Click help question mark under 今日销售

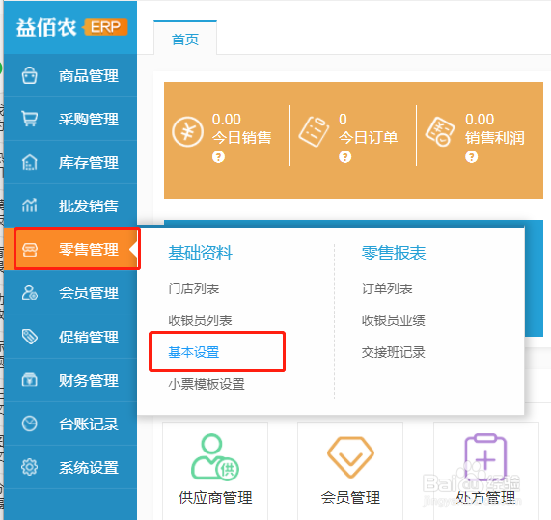(x=218, y=156)
